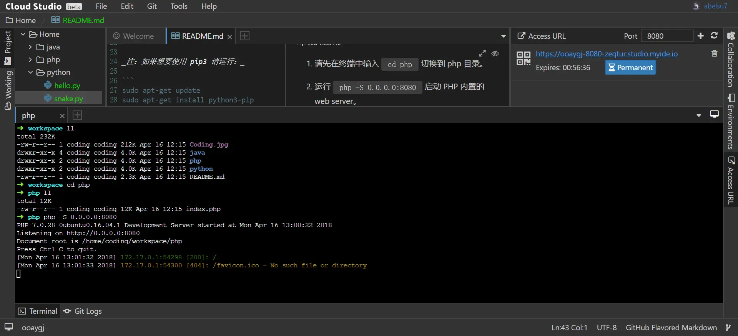Open the ooaygj-8080 studio URL link
Image resolution: width=738 pixels, height=336 pixels.
click(607, 54)
